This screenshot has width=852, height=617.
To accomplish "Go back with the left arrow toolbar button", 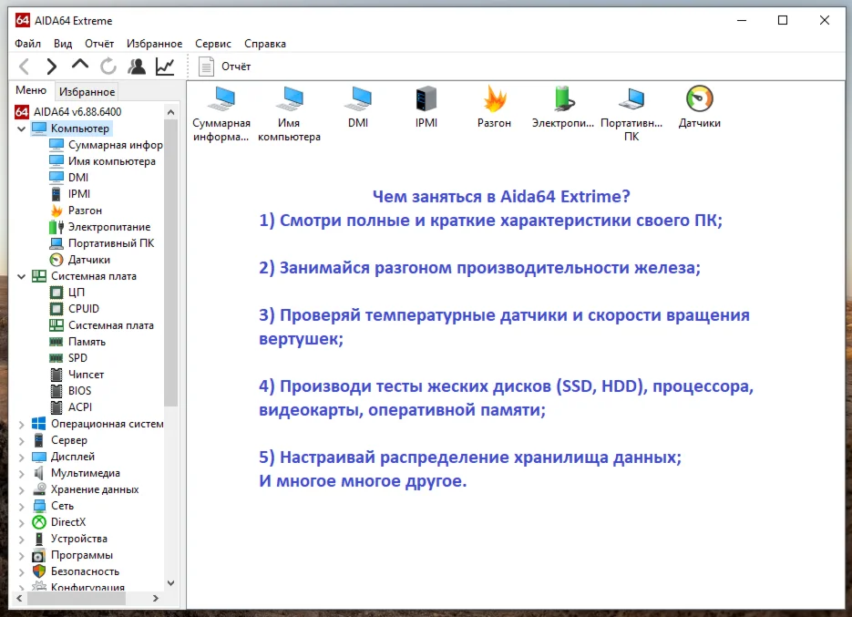I will [x=25, y=66].
